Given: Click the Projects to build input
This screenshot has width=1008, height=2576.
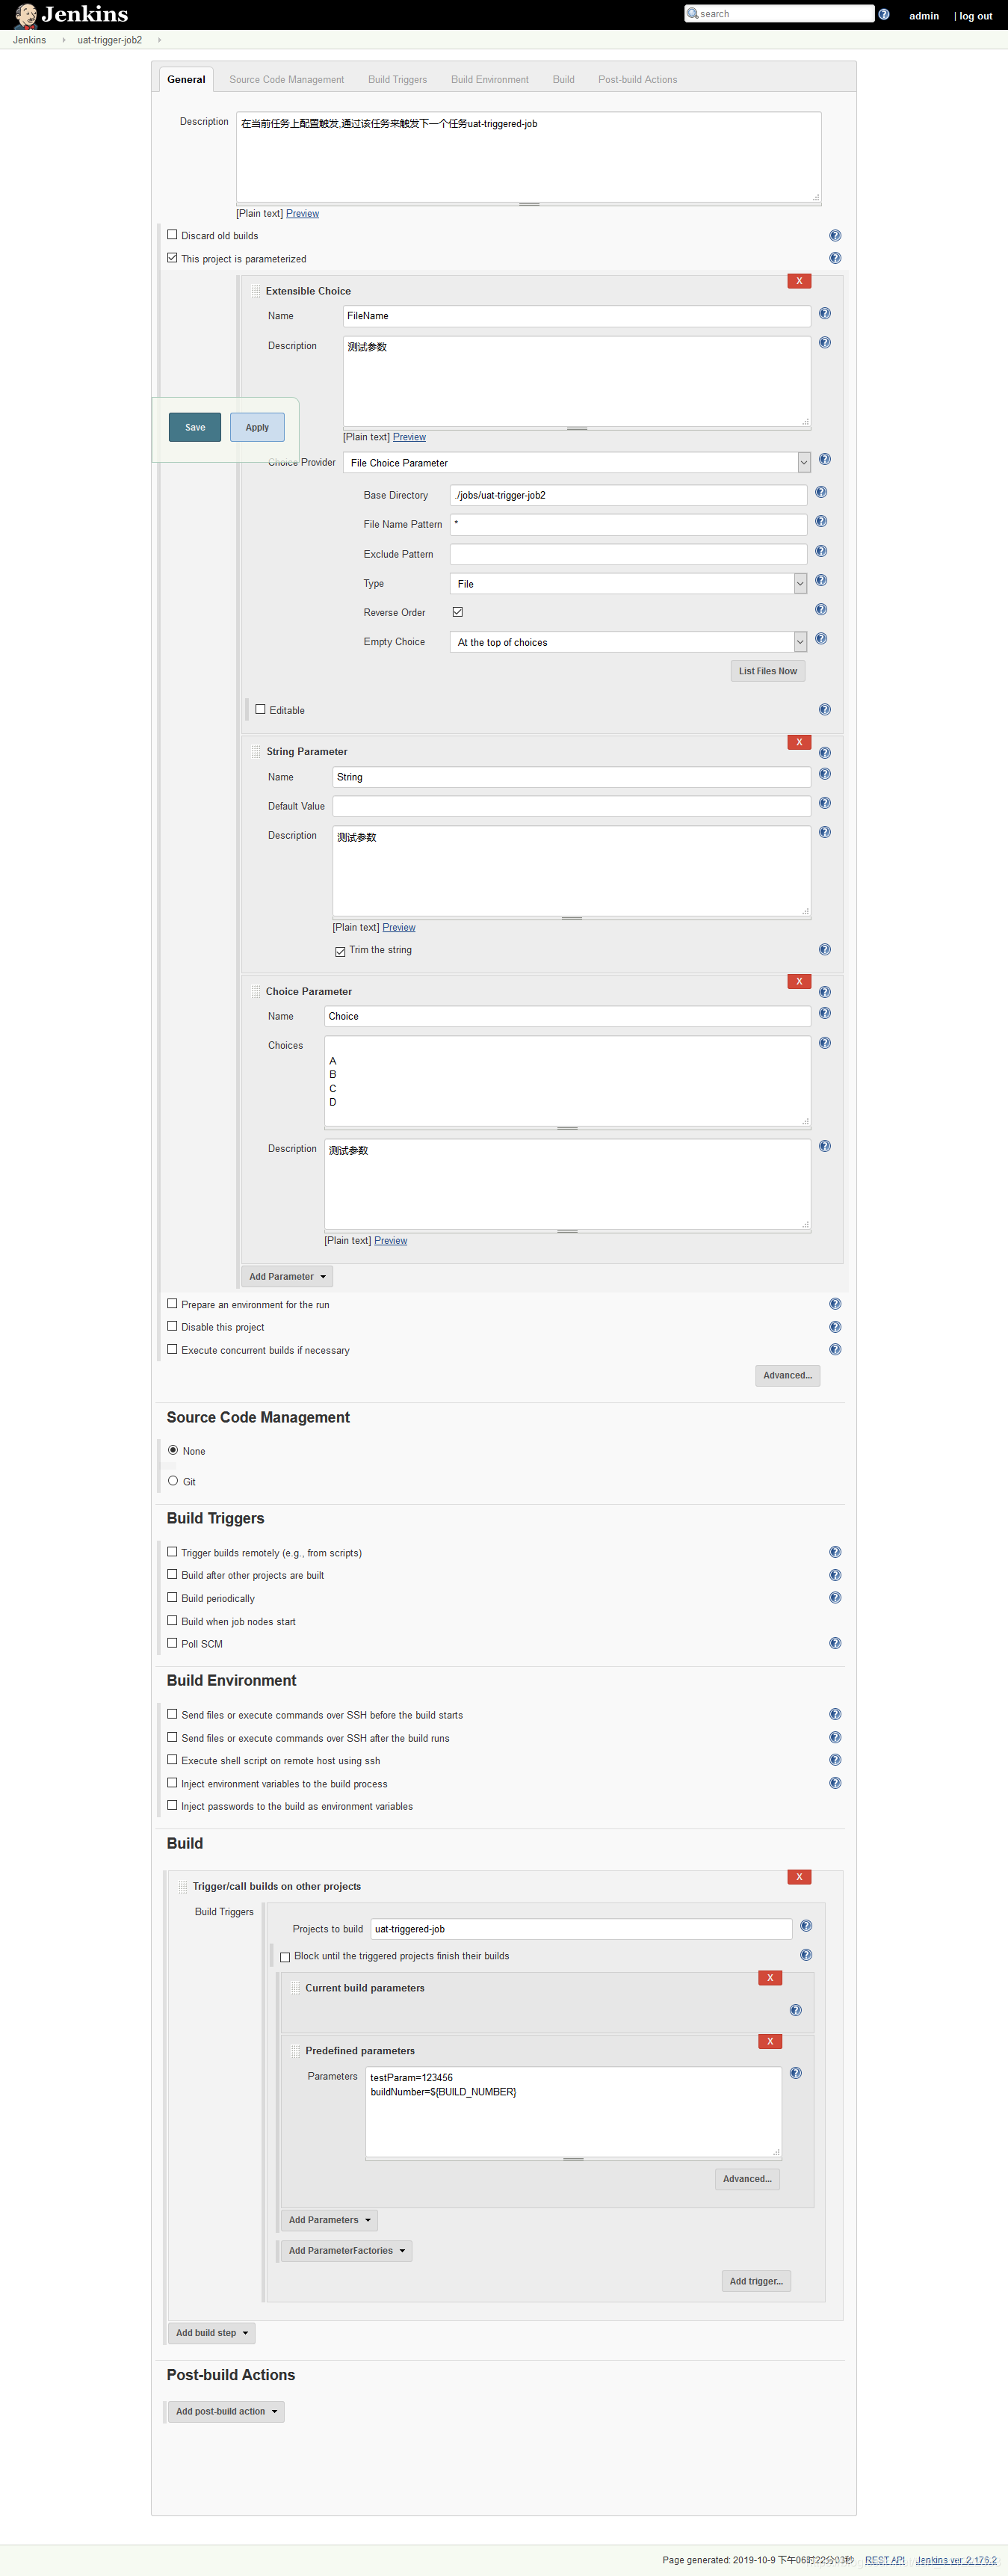Looking at the screenshot, I should tap(581, 1929).
